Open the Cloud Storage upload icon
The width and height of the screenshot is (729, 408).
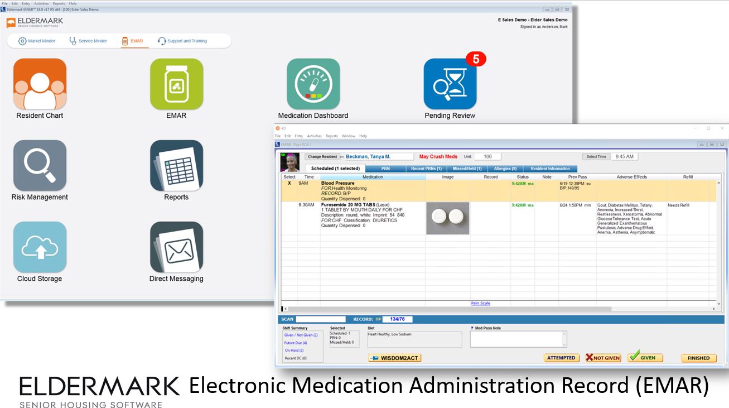(40, 247)
